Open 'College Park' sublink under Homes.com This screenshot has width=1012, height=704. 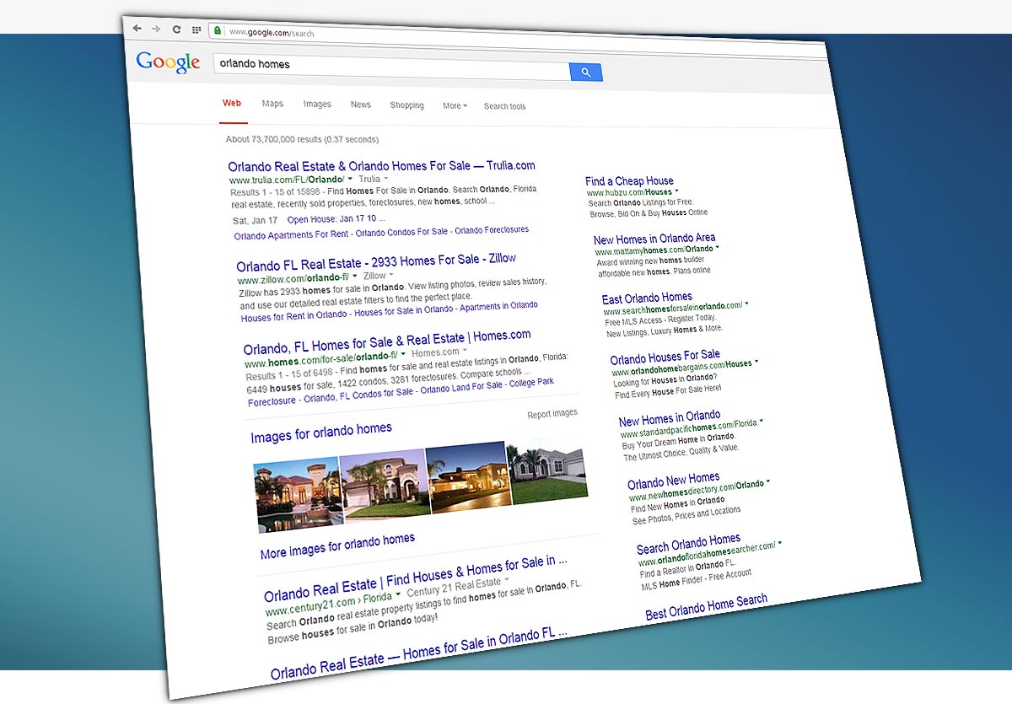(x=533, y=382)
